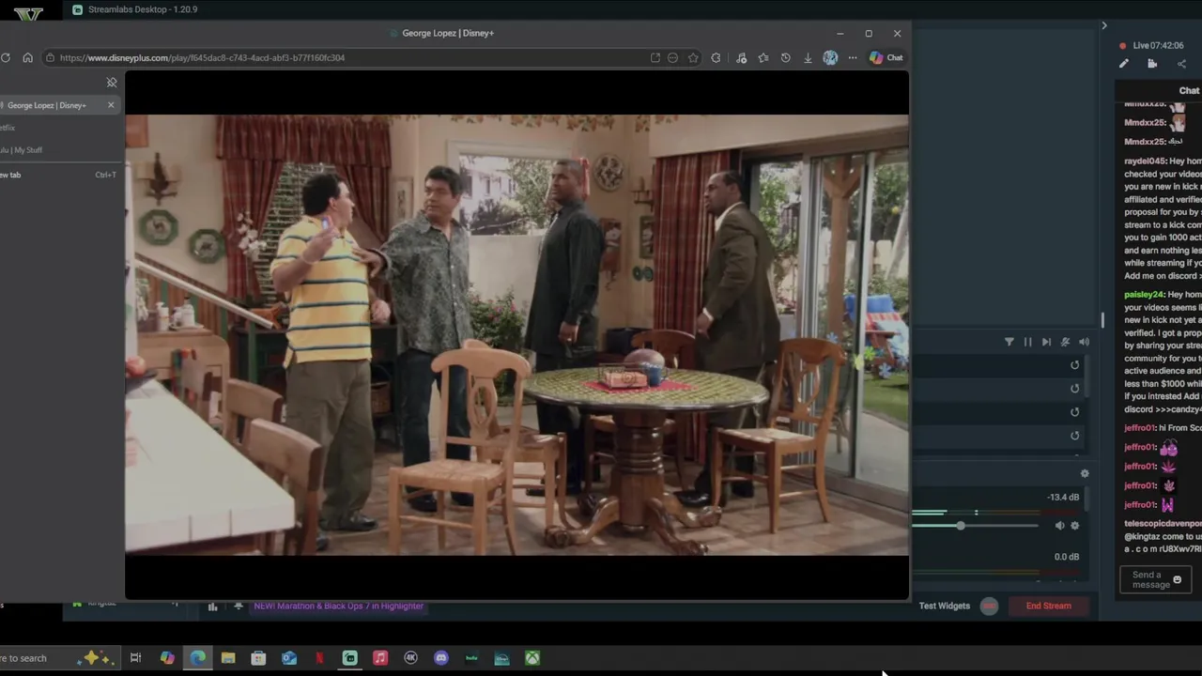Viewport: 1202px width, 676px height.
Task: Open Microsoft Edge from the taskbar
Action: pos(198,658)
